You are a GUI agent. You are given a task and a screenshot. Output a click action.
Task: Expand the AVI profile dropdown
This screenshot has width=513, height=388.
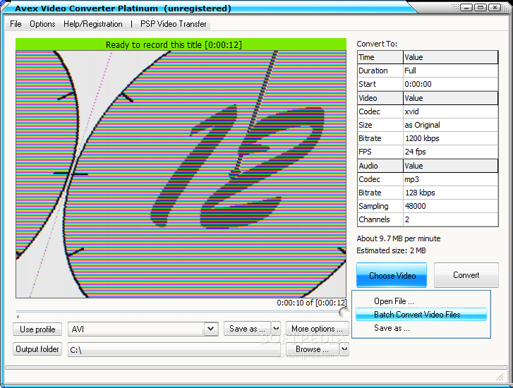click(211, 329)
